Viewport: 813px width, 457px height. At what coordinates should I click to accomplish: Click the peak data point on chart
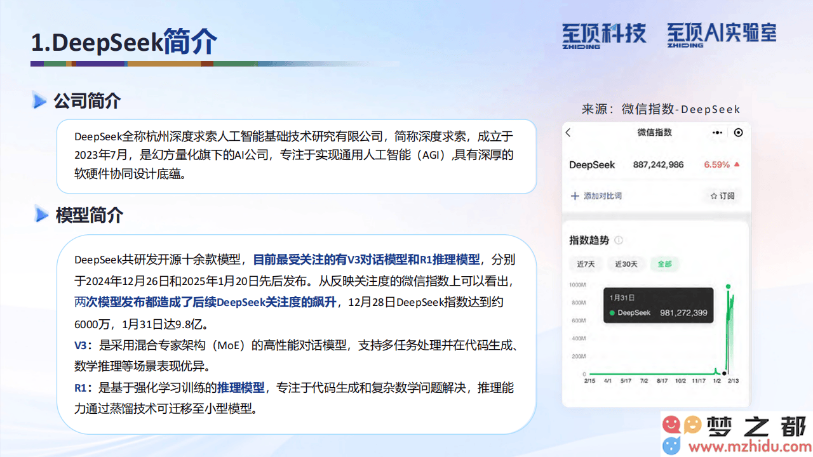(728, 286)
